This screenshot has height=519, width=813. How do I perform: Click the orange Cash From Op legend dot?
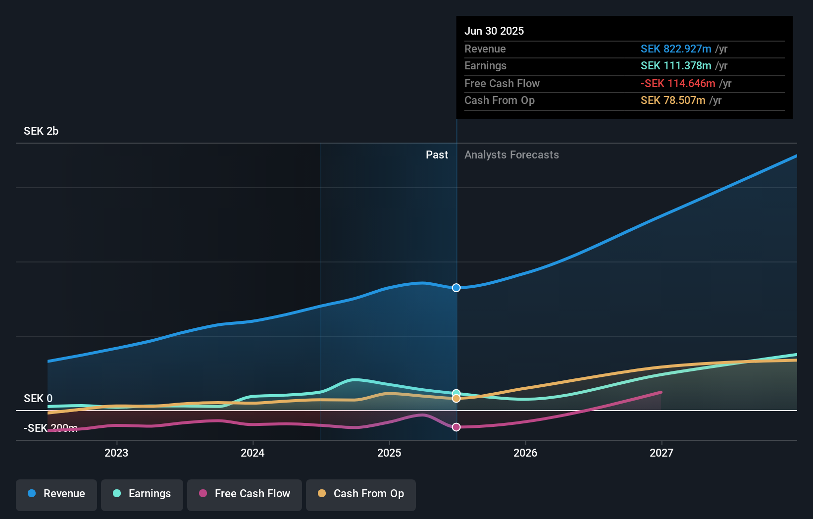[322, 493]
